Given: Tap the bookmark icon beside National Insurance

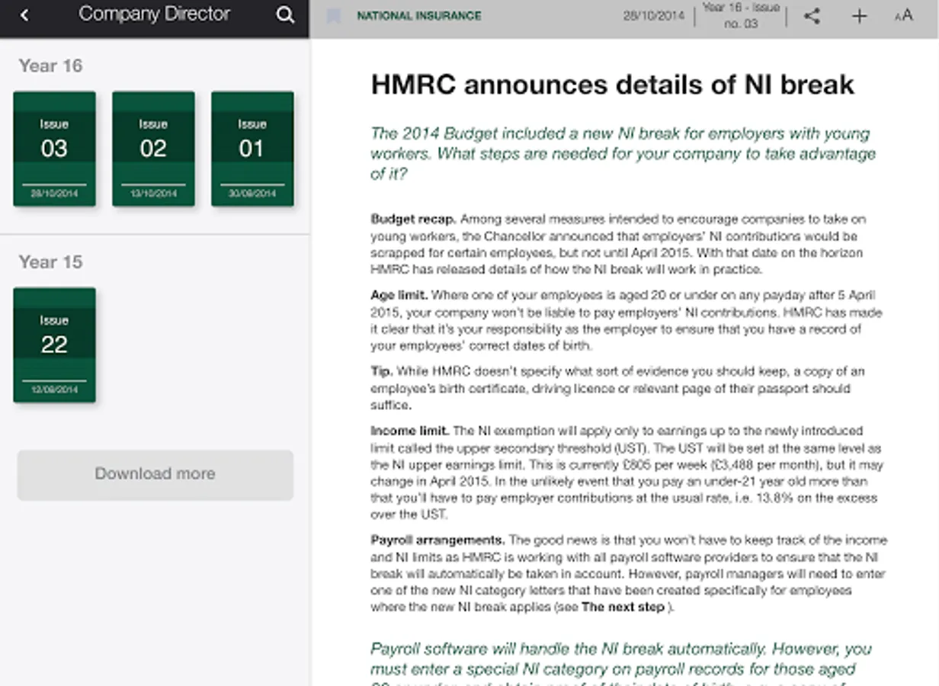Looking at the screenshot, I should [333, 15].
